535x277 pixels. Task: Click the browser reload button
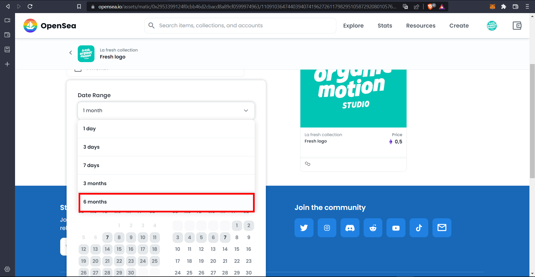coord(30,6)
